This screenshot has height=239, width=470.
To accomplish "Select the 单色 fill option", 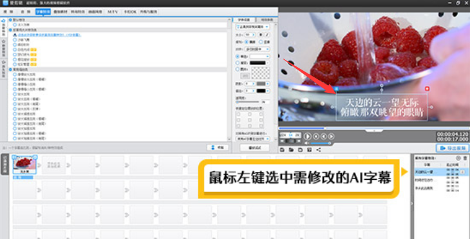I will 238,57.
